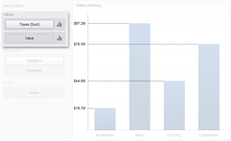The image size is (231, 141).
Task: Click the $78.5M value label
Action: 79,44
